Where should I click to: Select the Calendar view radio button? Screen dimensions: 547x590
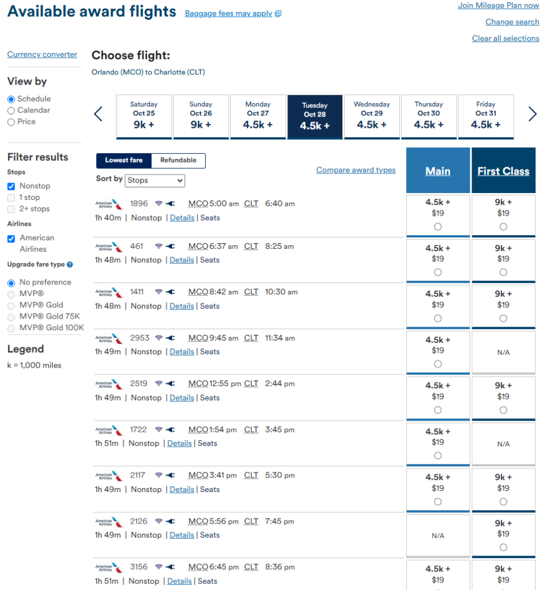click(x=12, y=111)
